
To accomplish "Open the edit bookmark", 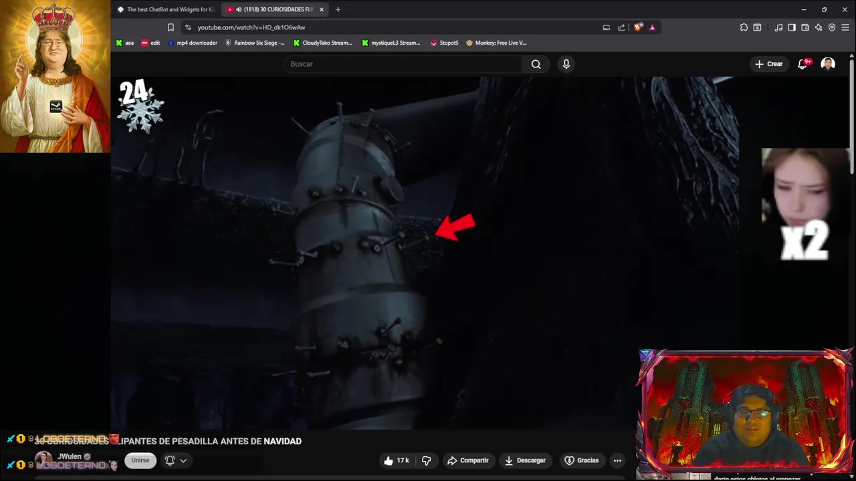I will pos(150,43).
